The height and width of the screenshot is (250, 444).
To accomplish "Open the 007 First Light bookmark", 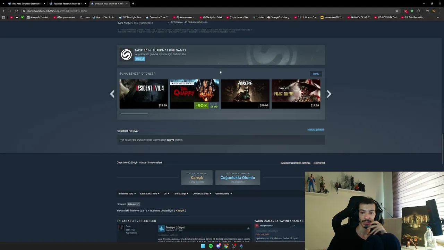I will 130,17.
